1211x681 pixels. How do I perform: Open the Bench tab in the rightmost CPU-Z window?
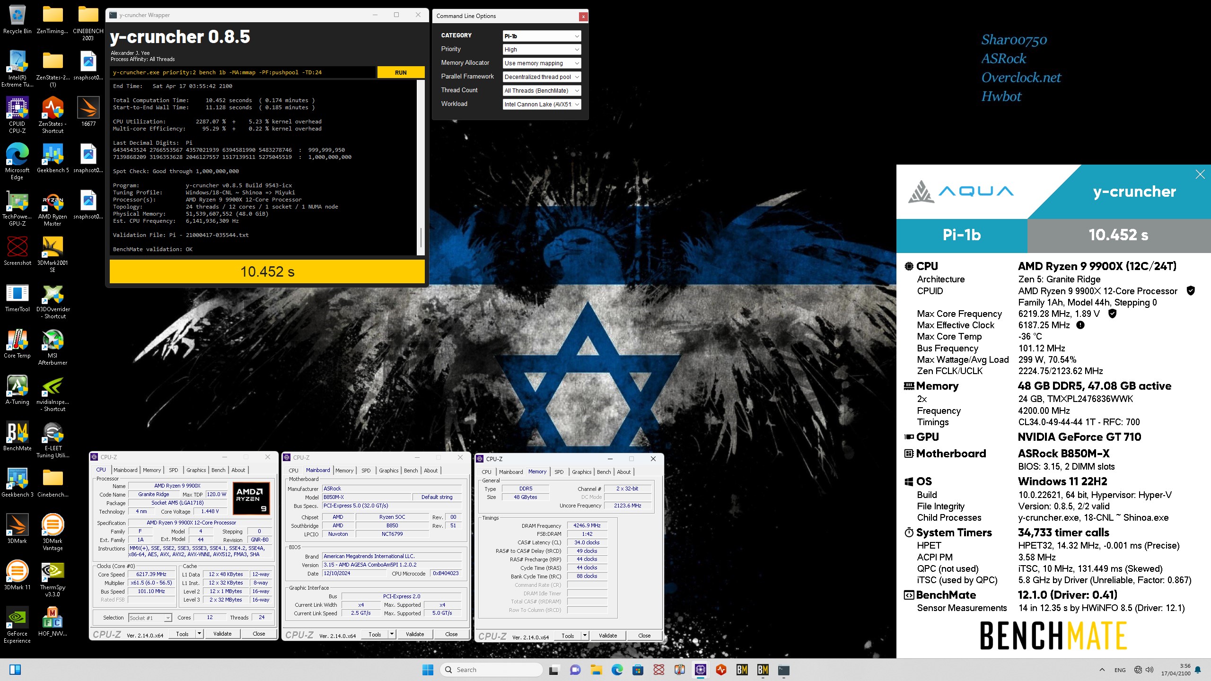(x=604, y=472)
